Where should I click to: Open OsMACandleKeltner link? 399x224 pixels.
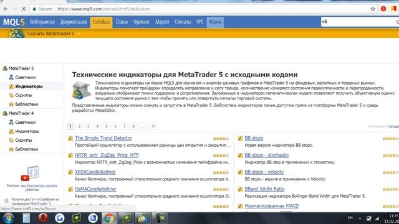click(95, 189)
